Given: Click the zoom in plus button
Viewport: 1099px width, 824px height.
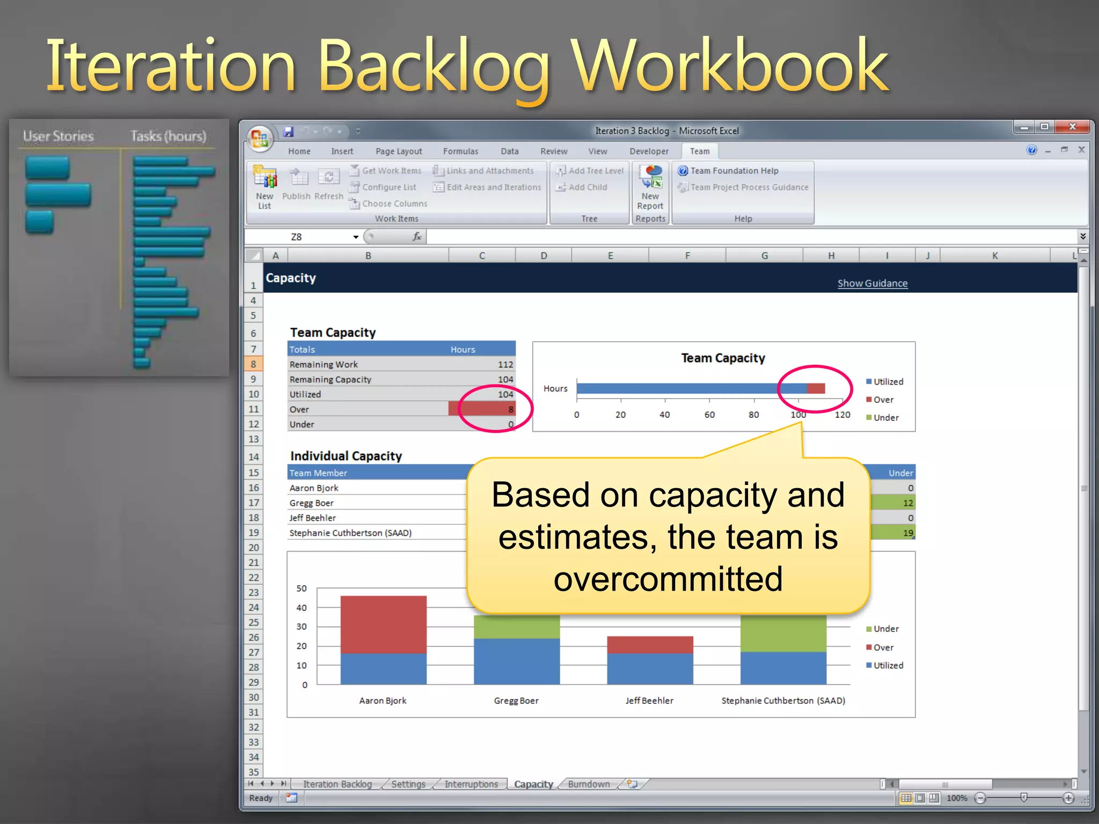Looking at the screenshot, I should pyautogui.click(x=1068, y=798).
